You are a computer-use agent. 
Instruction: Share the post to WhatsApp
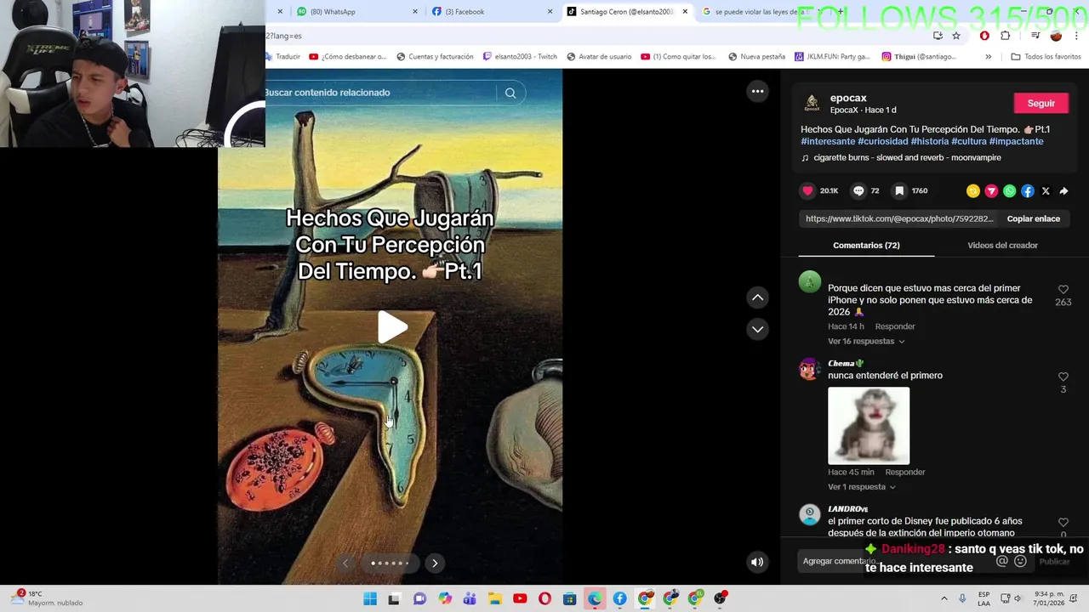1009,191
